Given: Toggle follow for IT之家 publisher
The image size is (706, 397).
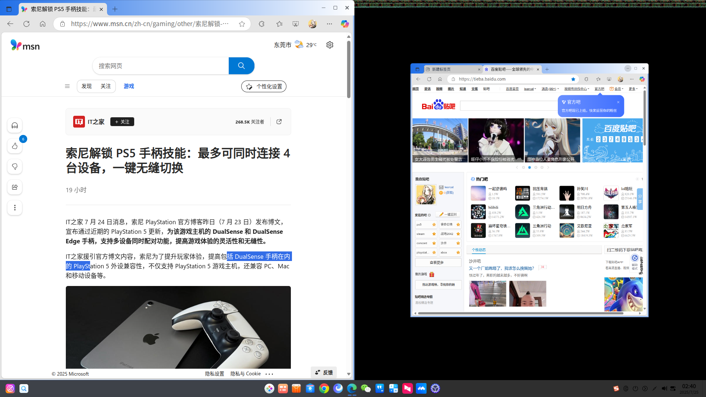Looking at the screenshot, I should coord(122,122).
